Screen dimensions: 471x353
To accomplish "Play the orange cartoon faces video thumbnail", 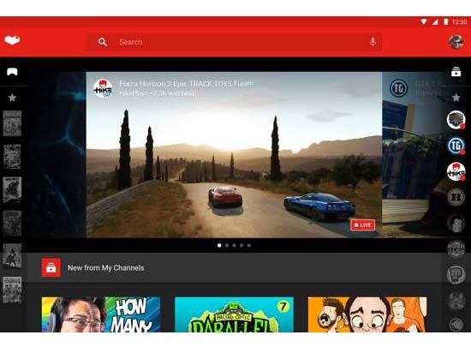I will (367, 314).
